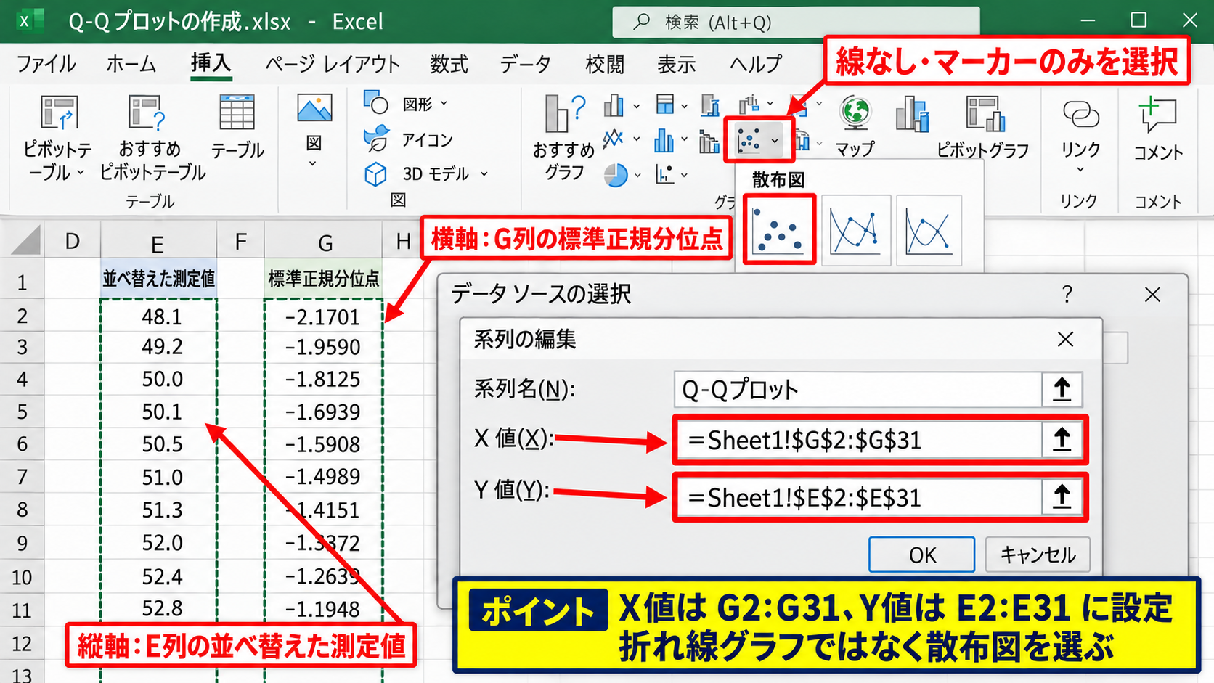Expand the column chart dropdown arrow

click(x=637, y=107)
